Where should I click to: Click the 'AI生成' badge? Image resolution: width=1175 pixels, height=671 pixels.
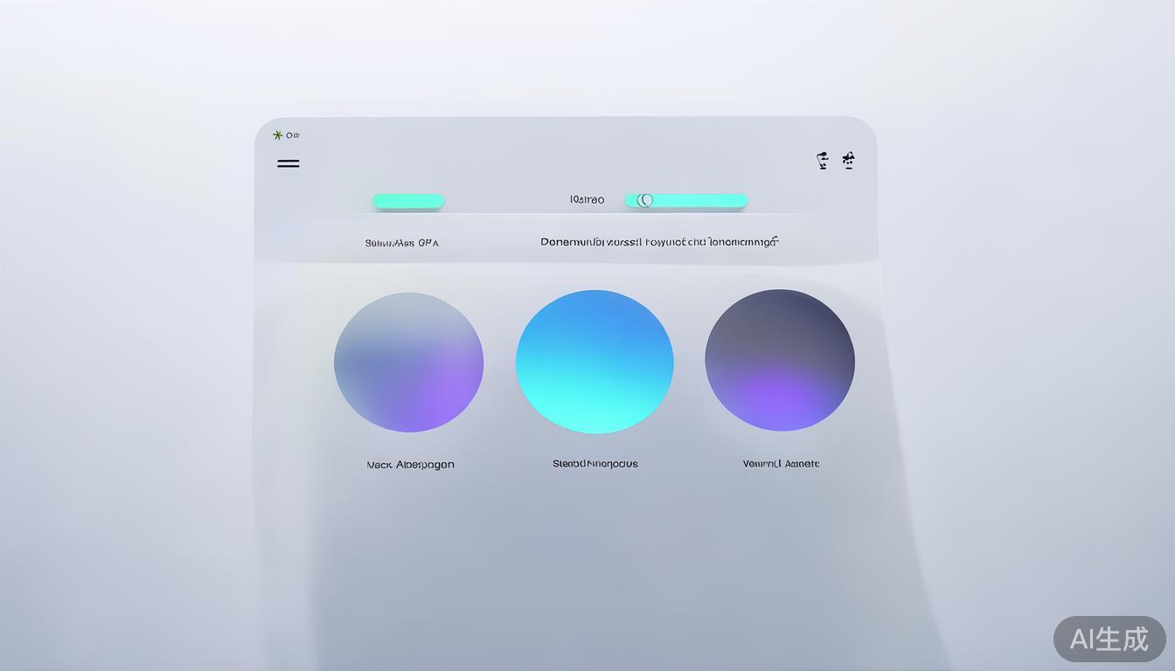point(1109,639)
